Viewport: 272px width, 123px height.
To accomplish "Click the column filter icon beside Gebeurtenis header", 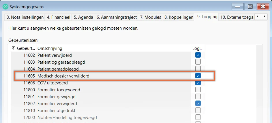I will click(x=14, y=48).
